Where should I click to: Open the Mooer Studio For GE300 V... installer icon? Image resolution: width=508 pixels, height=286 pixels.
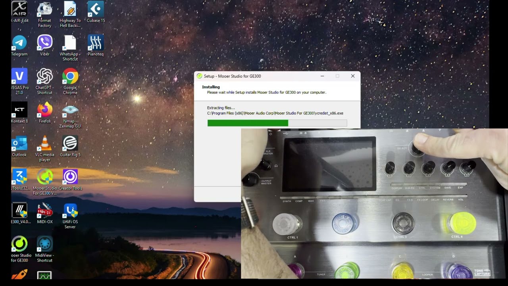[44, 182]
